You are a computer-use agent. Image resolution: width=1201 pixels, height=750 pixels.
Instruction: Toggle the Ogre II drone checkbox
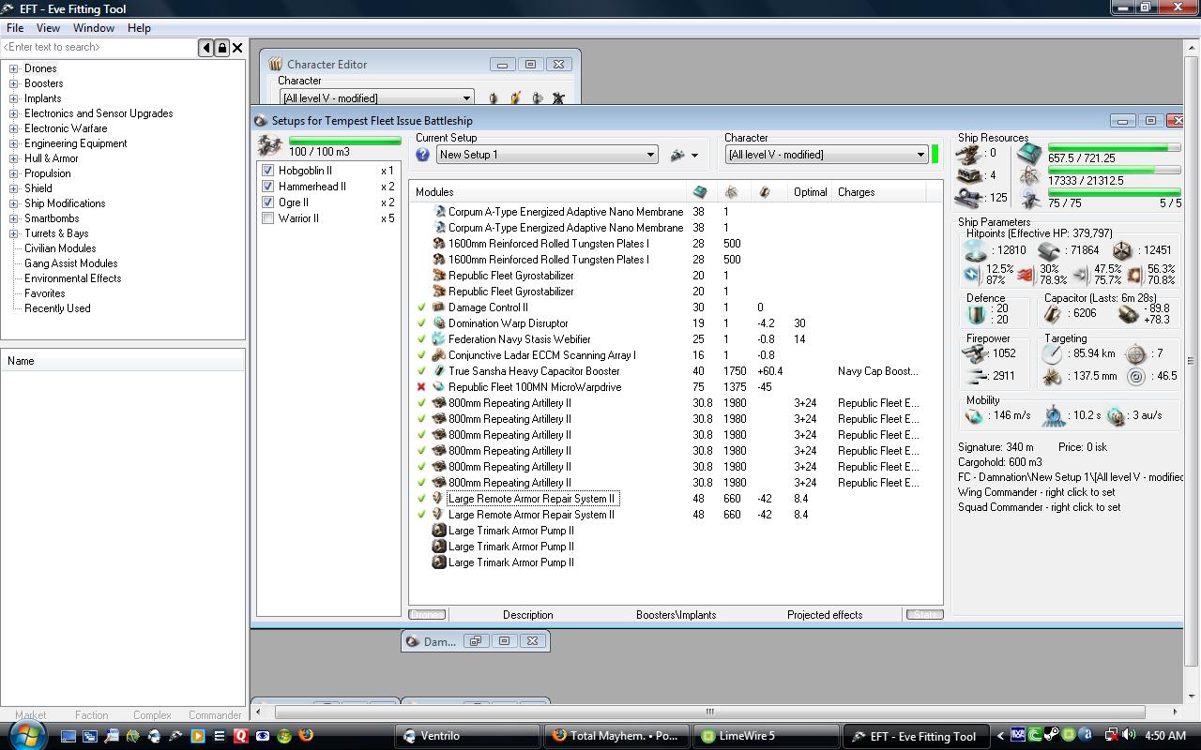pyautogui.click(x=267, y=202)
